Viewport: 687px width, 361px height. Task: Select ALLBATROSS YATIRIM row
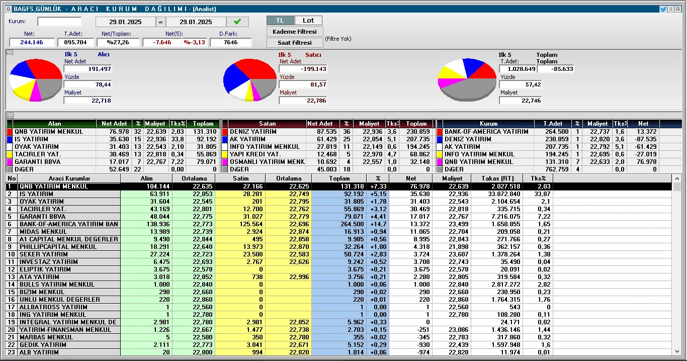(339, 307)
